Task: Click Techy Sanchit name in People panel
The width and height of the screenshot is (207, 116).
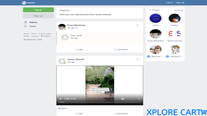Action: (175, 41)
